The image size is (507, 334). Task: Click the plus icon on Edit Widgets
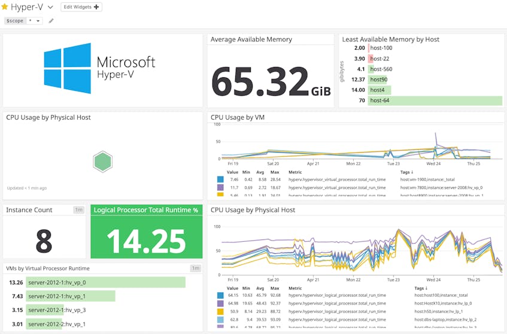coord(96,7)
